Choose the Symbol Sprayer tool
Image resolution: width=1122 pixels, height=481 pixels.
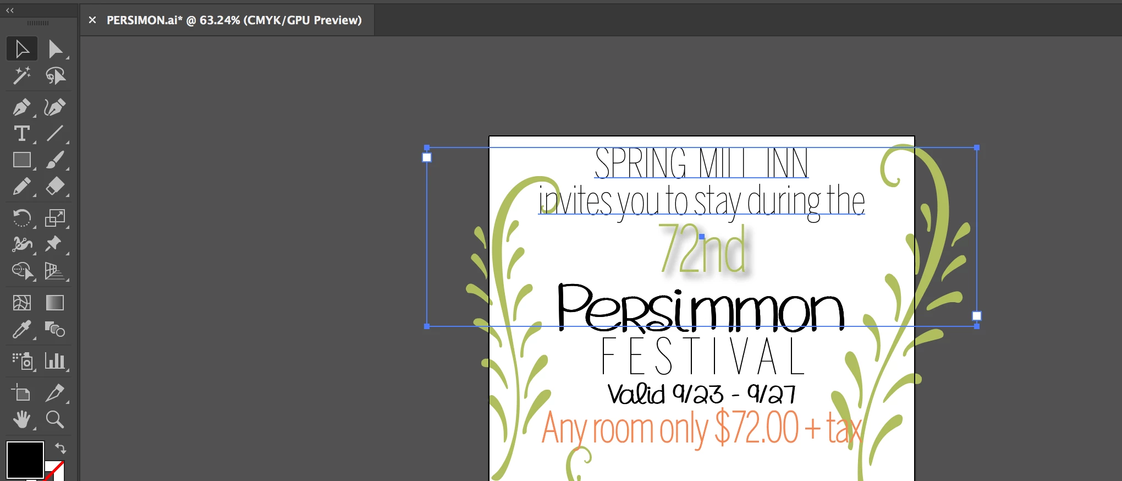coord(22,361)
